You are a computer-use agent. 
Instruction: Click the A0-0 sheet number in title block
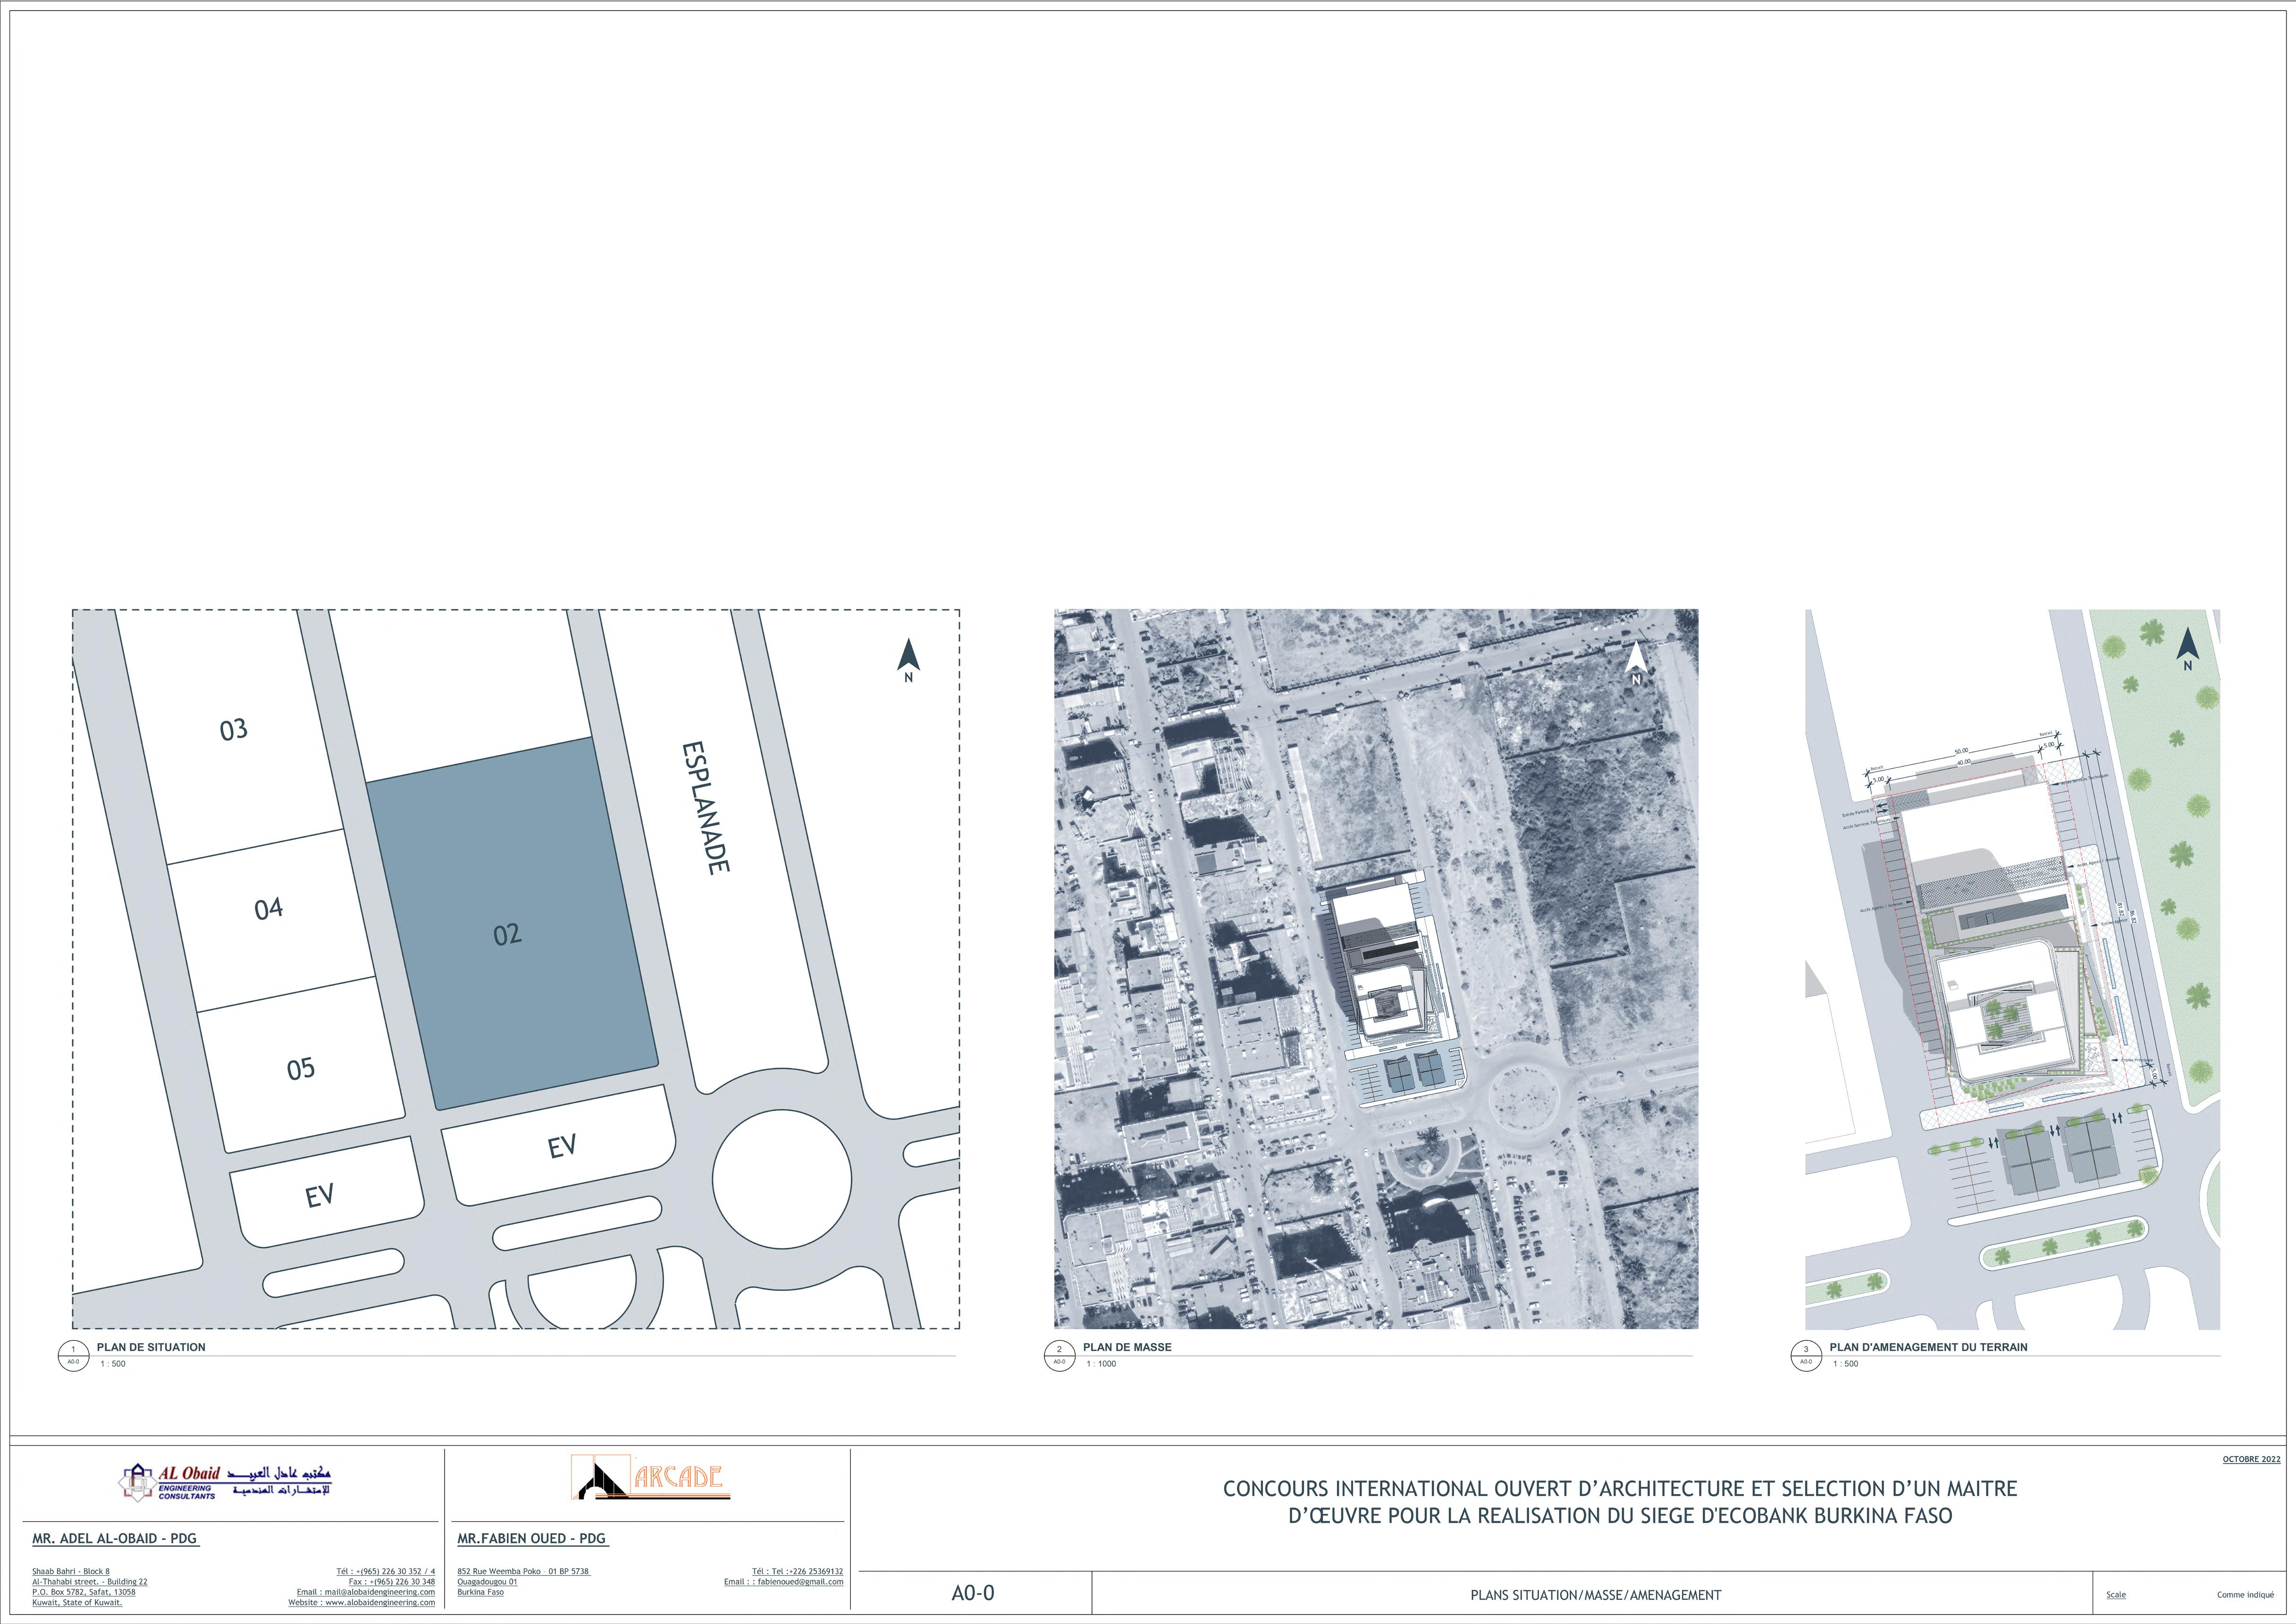coord(972,1593)
